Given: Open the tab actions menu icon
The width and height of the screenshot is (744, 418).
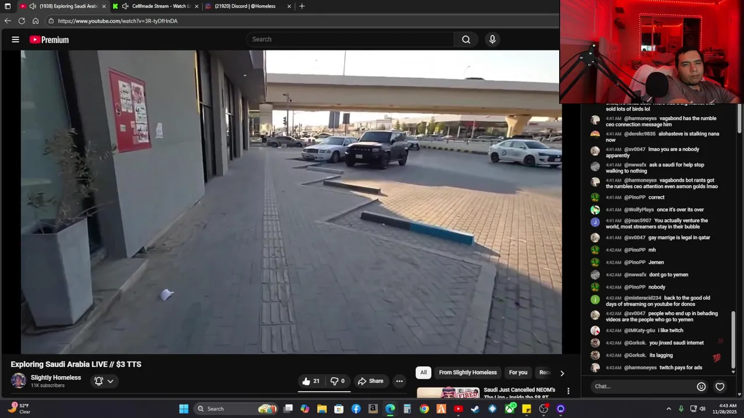Looking at the screenshot, I should tap(8, 6).
